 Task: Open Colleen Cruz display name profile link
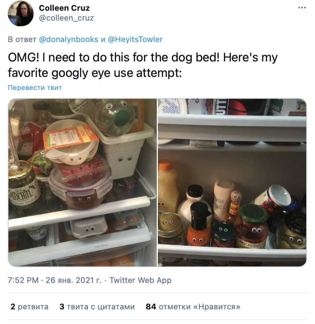point(64,8)
